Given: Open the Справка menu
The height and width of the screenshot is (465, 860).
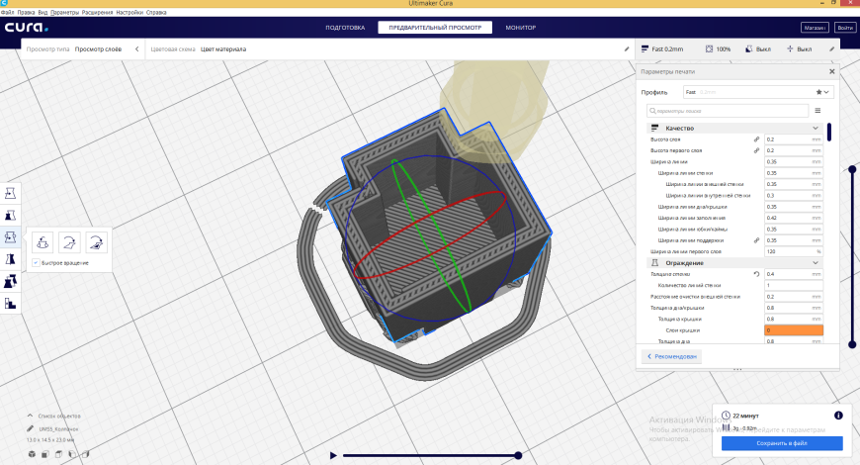Looking at the screenshot, I should point(156,12).
